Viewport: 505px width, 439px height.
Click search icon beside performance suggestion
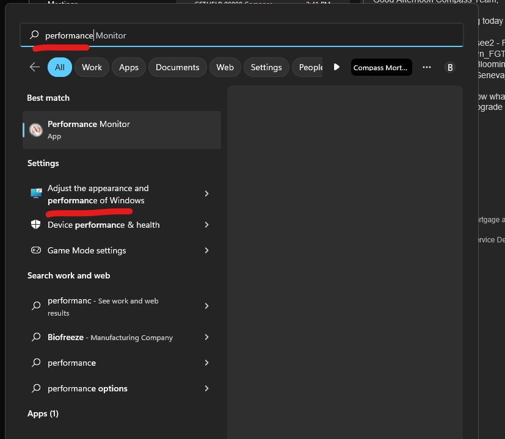click(x=36, y=362)
